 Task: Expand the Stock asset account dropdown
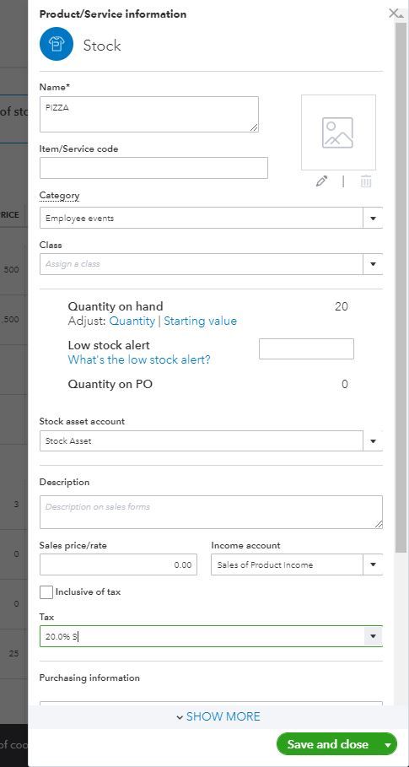click(x=373, y=441)
